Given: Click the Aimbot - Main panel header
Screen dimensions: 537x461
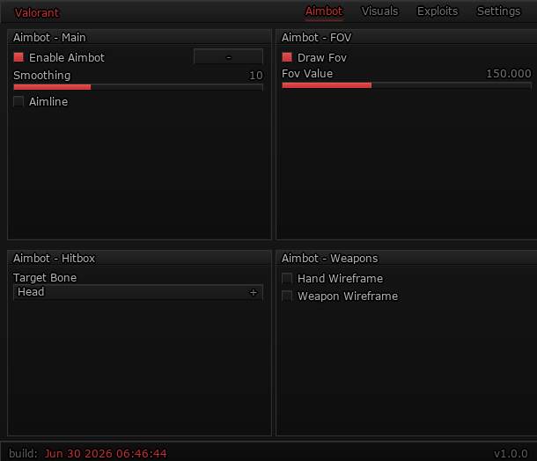Looking at the screenshot, I should click(x=139, y=37).
